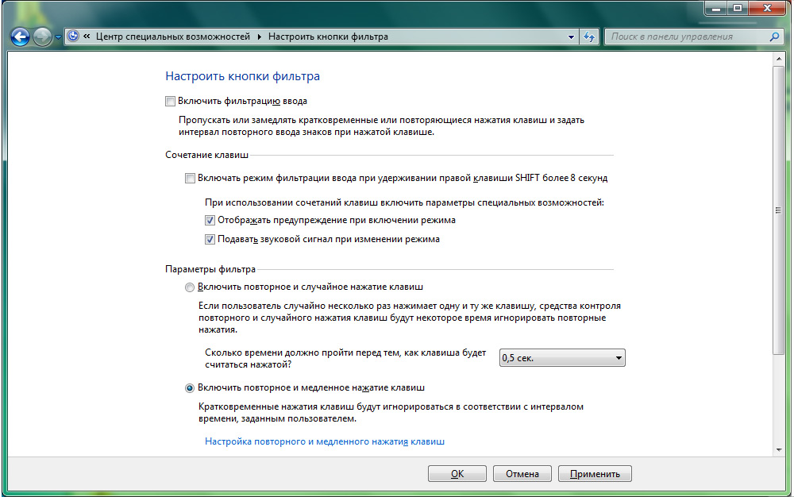Select 'Включить повторное и случайное нажатие клавиш'
794x497 pixels.
tap(190, 287)
